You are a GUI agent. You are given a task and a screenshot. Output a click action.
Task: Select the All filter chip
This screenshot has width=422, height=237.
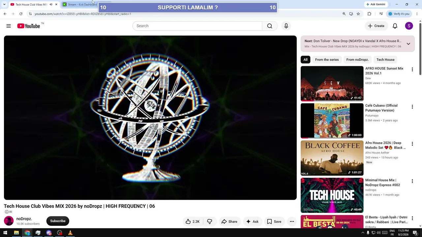(305, 60)
